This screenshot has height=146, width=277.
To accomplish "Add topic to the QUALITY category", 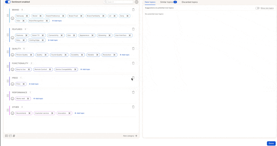I will 125,55.
